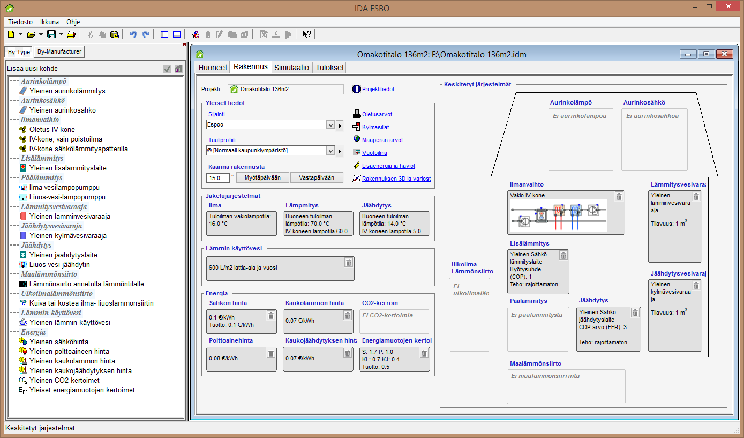
Task: Open the Ikkuna menu
Action: point(49,22)
